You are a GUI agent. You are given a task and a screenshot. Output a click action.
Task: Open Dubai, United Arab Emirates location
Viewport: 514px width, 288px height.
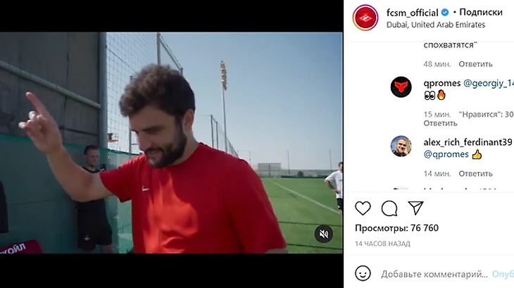(436, 25)
